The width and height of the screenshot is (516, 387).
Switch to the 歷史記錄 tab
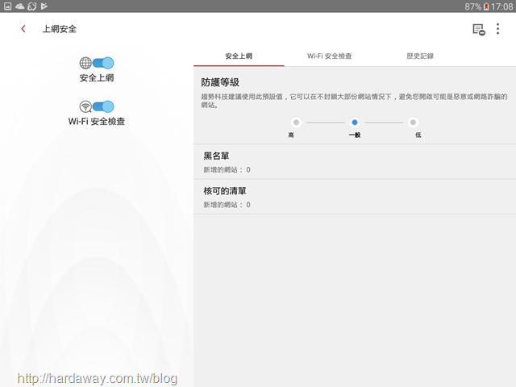point(420,56)
